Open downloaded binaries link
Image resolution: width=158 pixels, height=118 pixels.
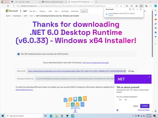click(x=24, y=90)
